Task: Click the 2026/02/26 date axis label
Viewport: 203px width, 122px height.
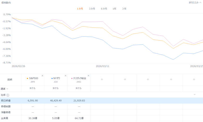Action: pos(18,66)
